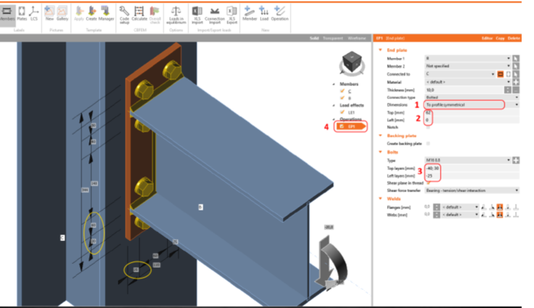Image resolution: width=534 pixels, height=308 pixels.
Task: Pick Connected to member from scene
Action: tap(516, 74)
